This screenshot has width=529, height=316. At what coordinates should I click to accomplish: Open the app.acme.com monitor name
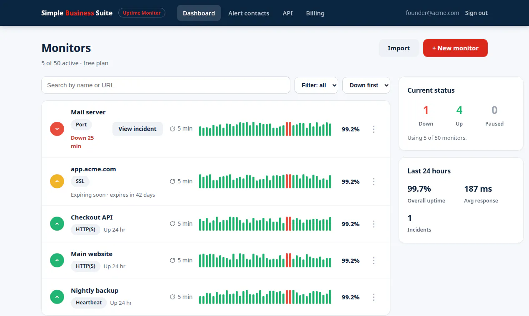point(93,169)
